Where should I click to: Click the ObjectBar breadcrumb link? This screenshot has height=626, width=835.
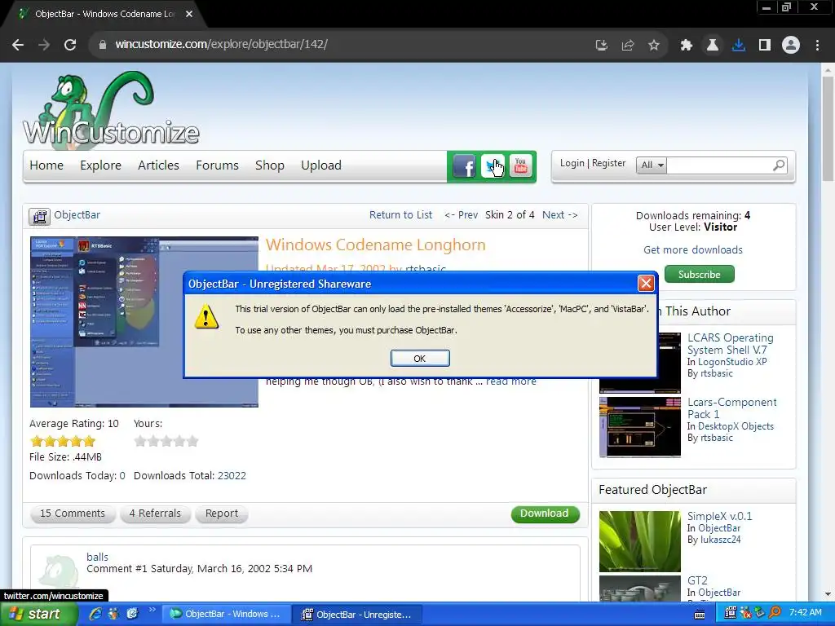tap(77, 214)
